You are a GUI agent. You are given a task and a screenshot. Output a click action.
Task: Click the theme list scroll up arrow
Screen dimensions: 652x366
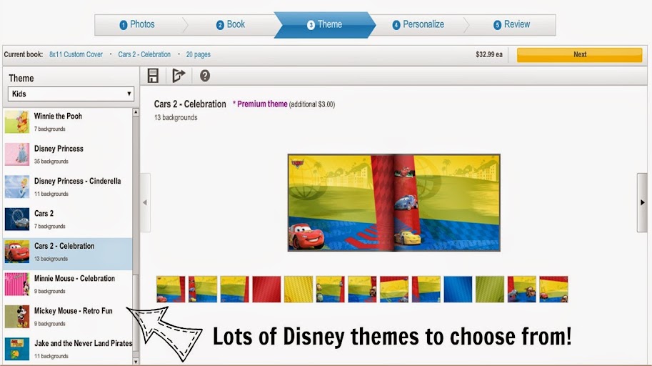coord(136,112)
